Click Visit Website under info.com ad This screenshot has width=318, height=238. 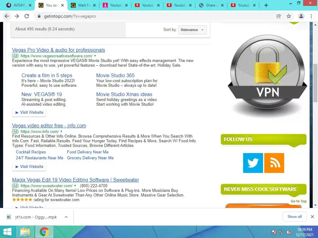point(29,166)
